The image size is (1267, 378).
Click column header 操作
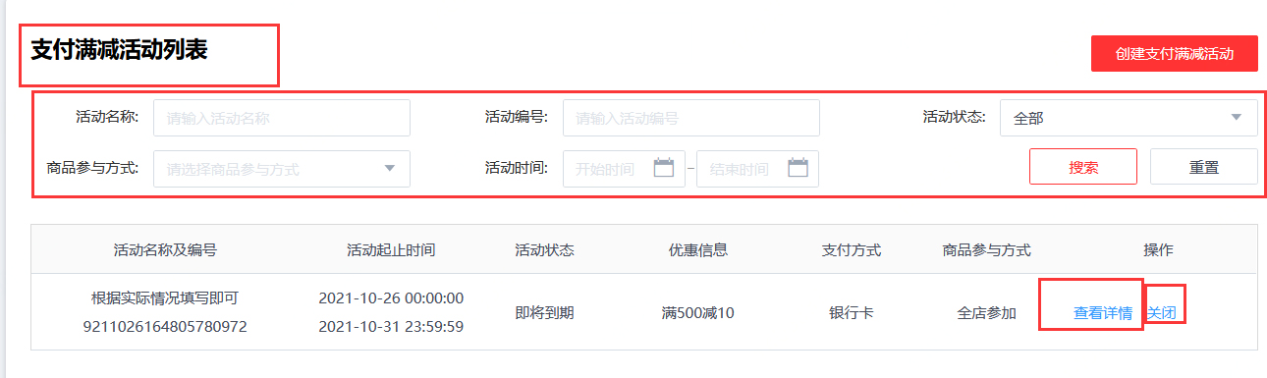pos(1158,250)
